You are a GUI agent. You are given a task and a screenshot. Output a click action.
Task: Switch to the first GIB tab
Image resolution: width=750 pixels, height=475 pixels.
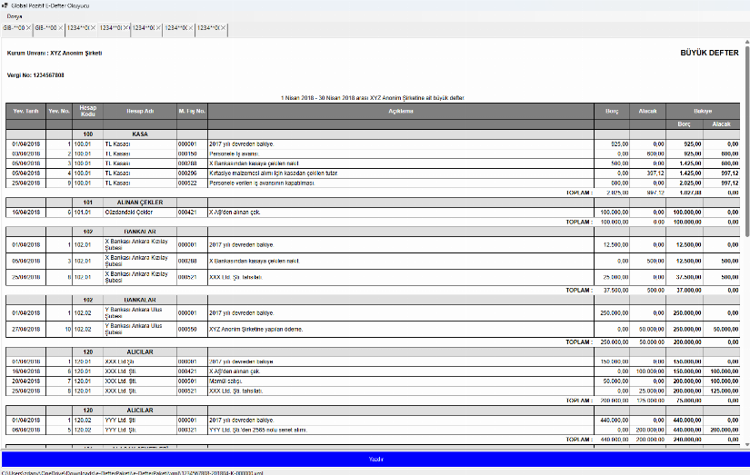[x=13, y=29]
